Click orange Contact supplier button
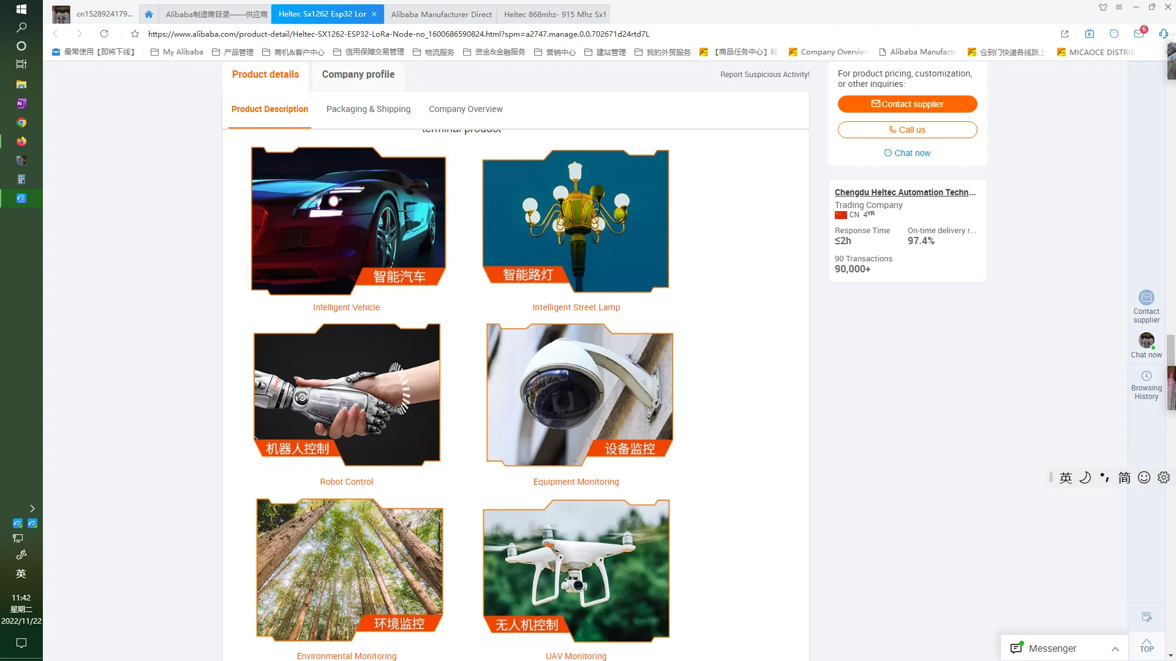Viewport: 1176px width, 661px height. 907,104
